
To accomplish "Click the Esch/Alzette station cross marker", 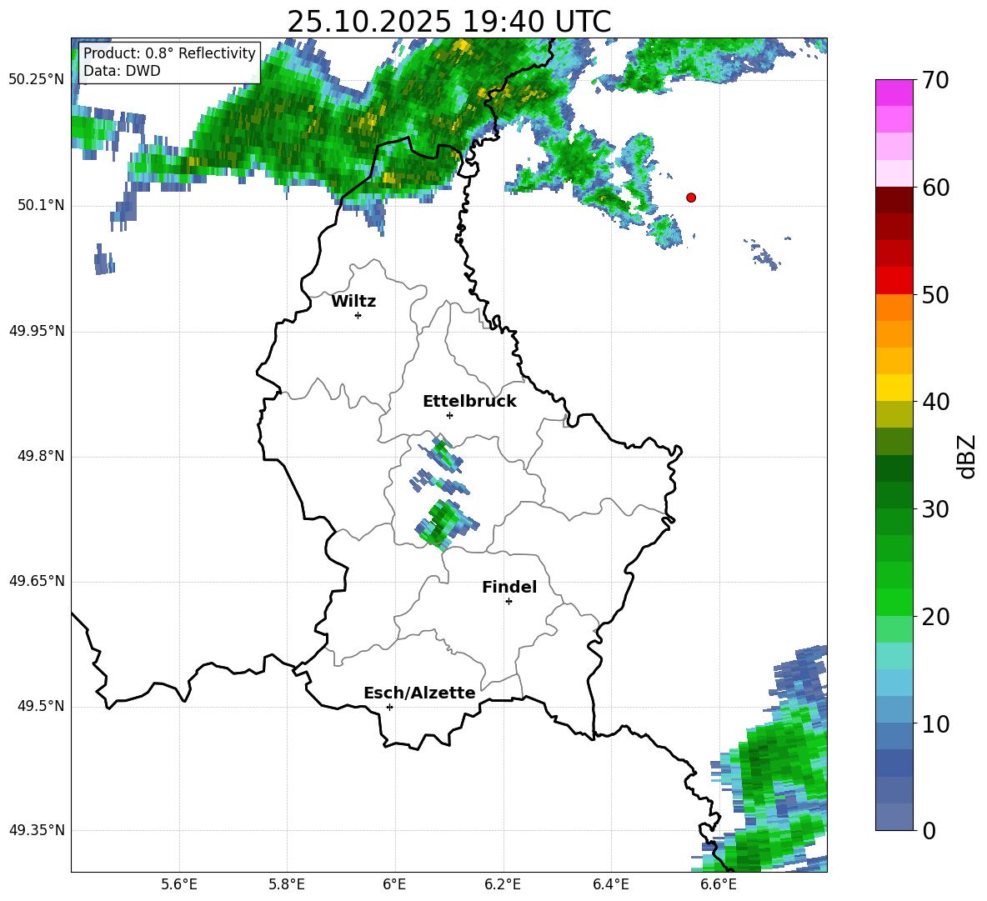I will coord(389,707).
